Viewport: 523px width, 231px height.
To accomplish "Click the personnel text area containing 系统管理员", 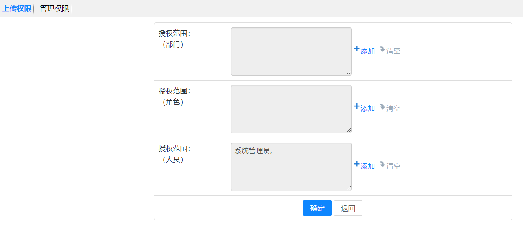I will tap(291, 167).
